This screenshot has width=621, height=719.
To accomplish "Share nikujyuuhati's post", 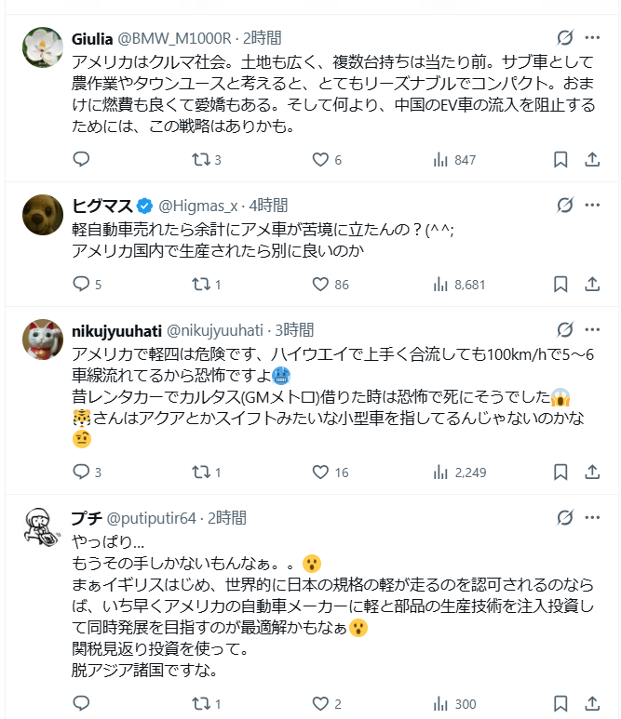I will click(x=592, y=473).
